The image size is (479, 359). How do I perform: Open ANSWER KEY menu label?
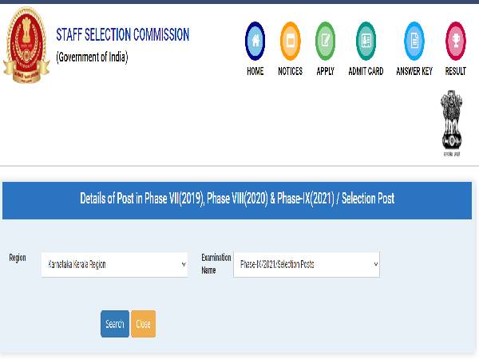coord(414,72)
